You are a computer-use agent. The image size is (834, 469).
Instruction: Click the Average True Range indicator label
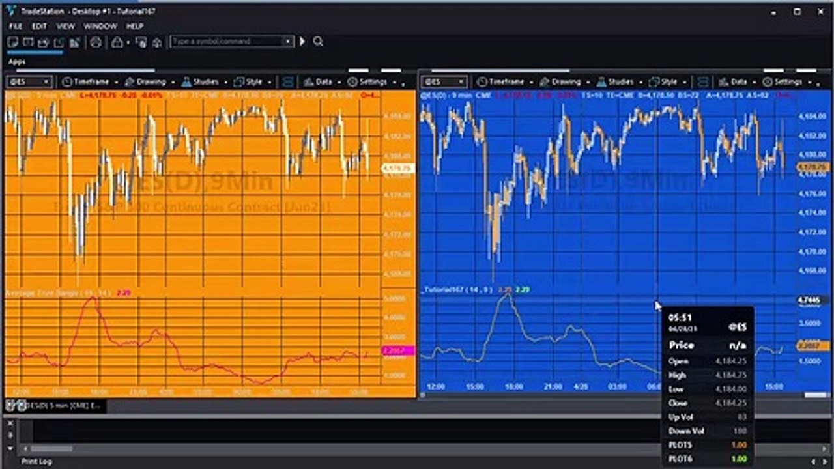click(58, 293)
